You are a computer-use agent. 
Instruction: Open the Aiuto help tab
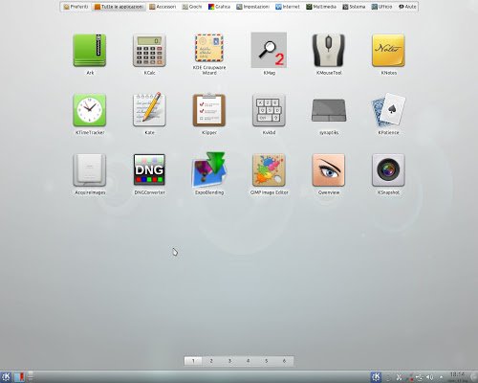pos(407,7)
